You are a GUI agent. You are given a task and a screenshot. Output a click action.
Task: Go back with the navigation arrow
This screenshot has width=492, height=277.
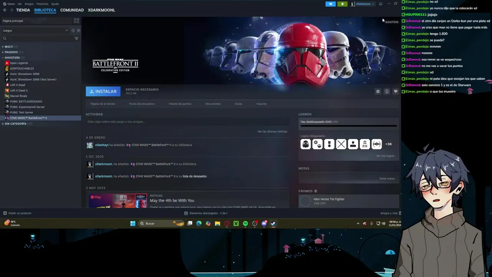pos(4,10)
